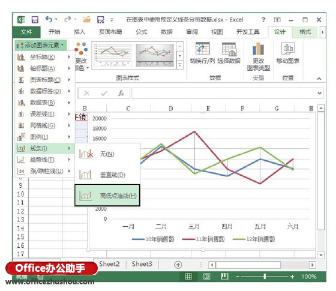Switch to the Review (审阅) tab
The image size is (336, 291).
(192, 32)
